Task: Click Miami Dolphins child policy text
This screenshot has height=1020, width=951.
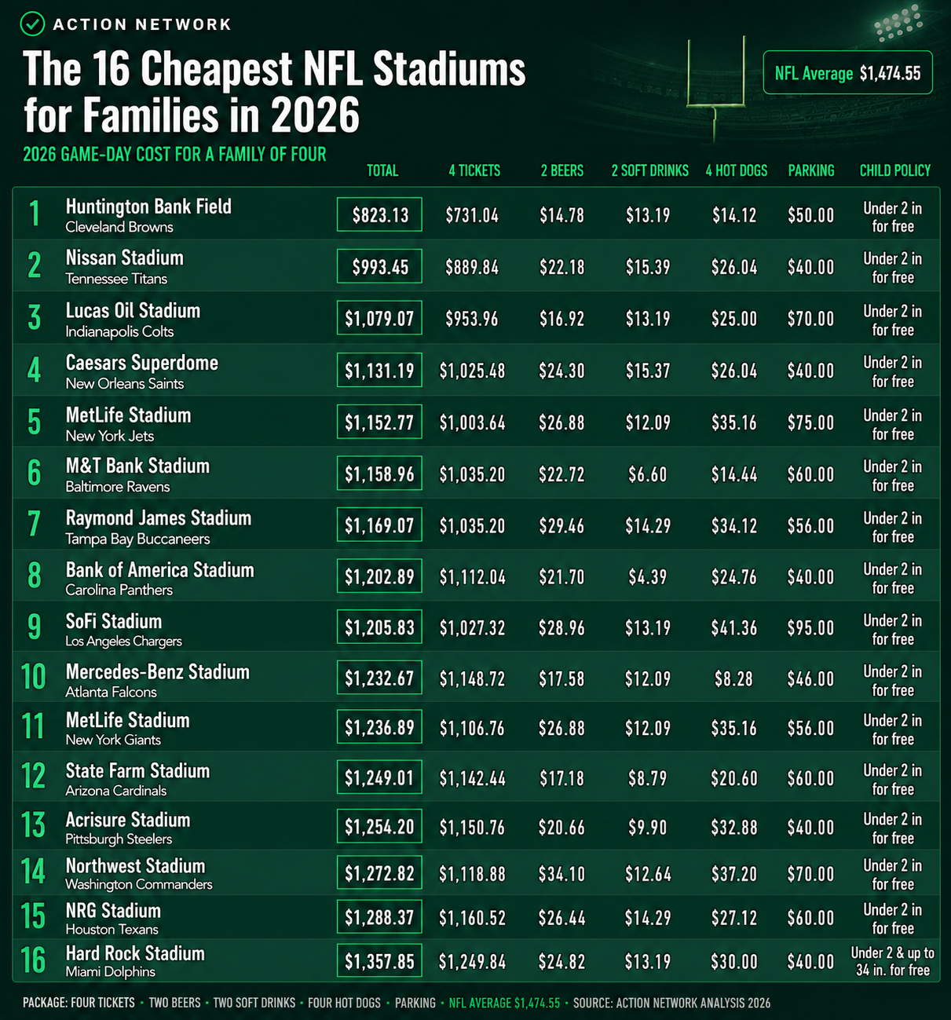Action: [893, 962]
